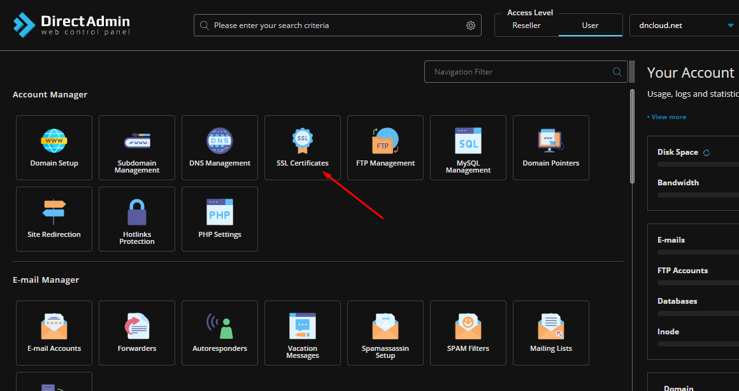
Task: Open Autoresponders
Action: click(220, 333)
